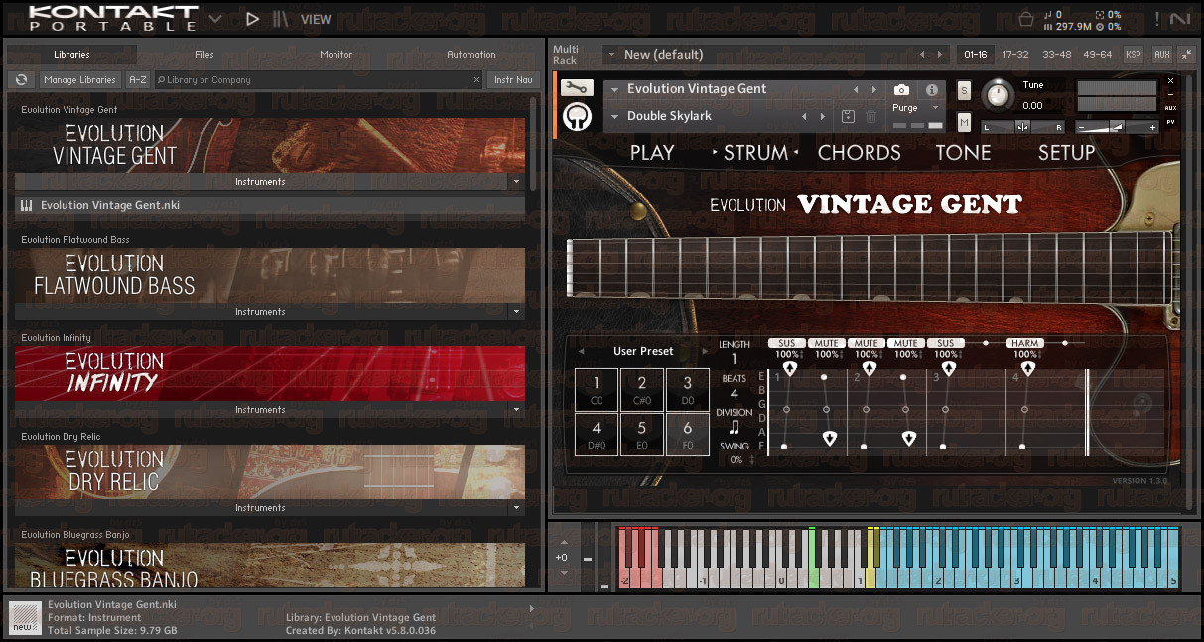1204x642 pixels.
Task: Minimize rack view with the arrows icon
Action: click(x=1186, y=55)
